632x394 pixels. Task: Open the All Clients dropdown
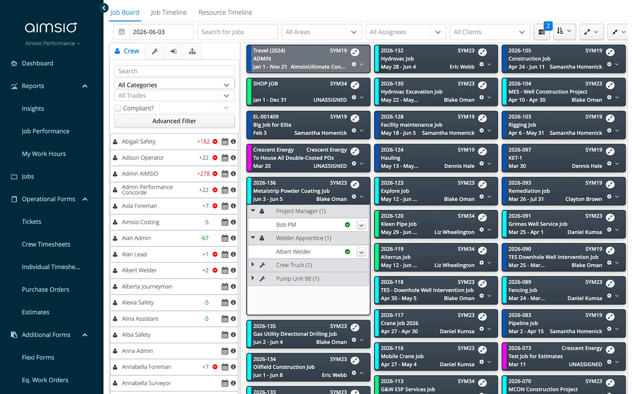pos(489,32)
